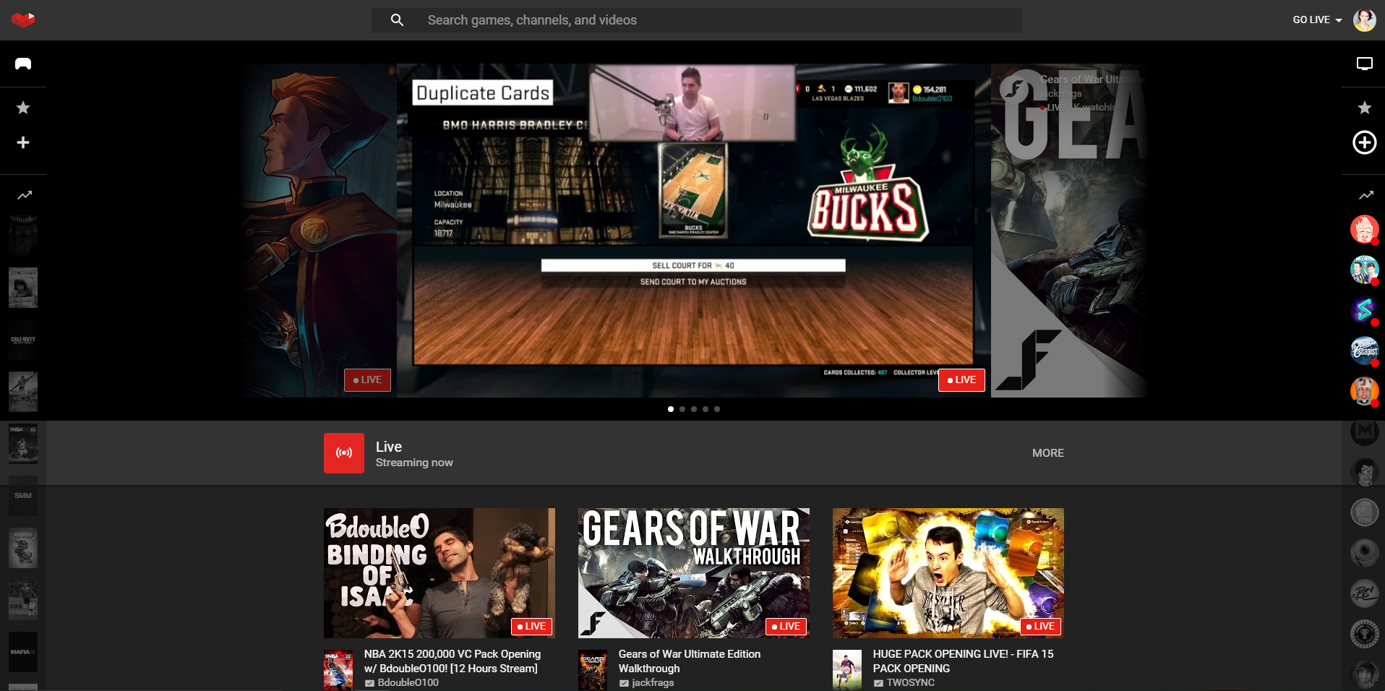Open the Live Streaming now heading
1385x691 pixels.
[414, 454]
